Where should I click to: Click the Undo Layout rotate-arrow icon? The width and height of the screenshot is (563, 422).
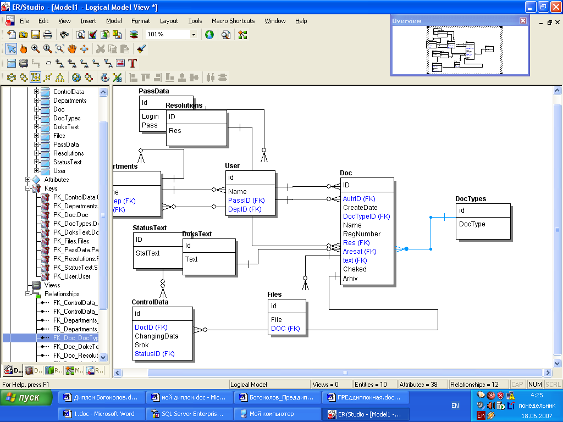tap(105, 77)
